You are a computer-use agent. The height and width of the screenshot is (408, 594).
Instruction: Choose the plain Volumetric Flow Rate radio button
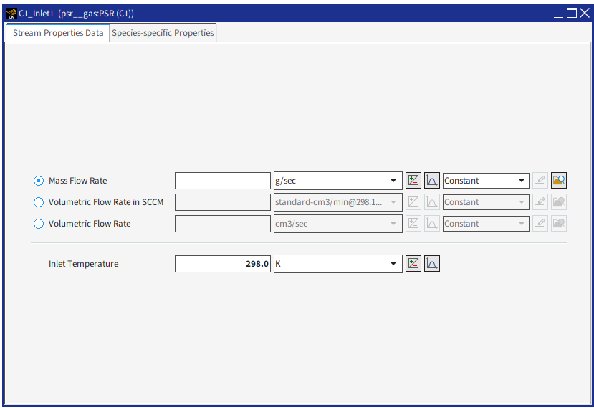(x=39, y=224)
